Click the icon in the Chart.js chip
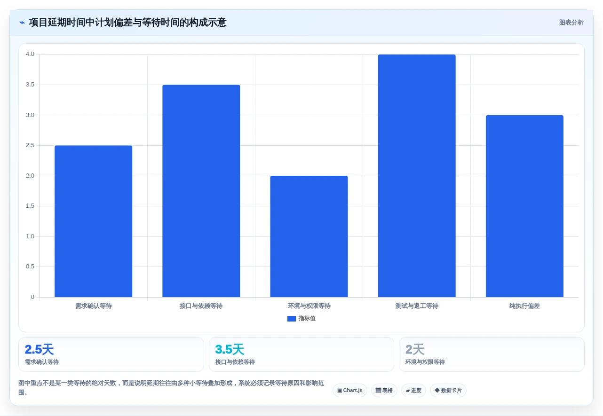Screen dimensions: 603x416 point(340,391)
